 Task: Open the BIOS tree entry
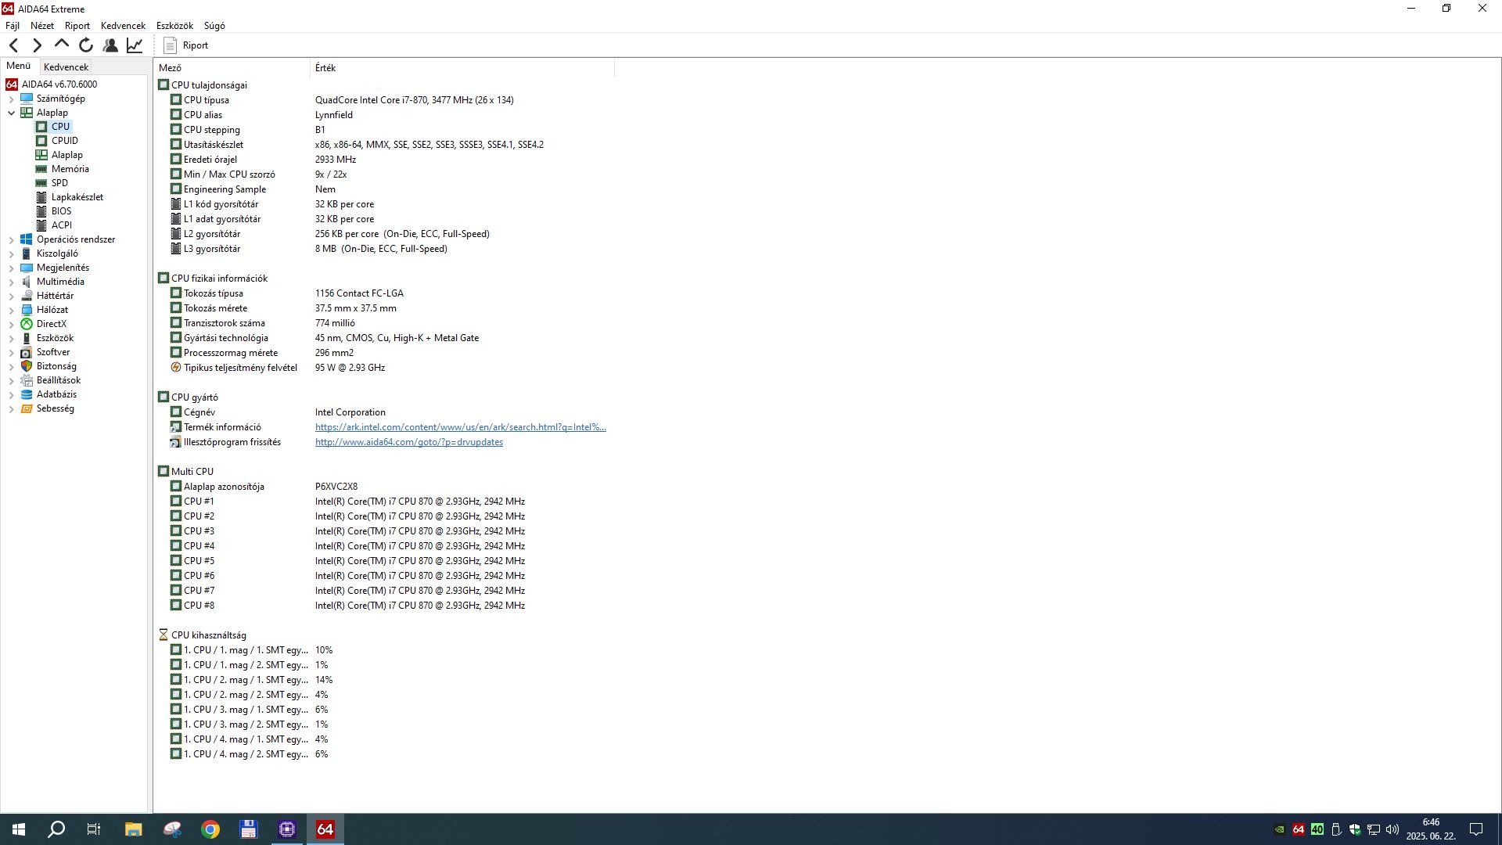click(x=61, y=211)
